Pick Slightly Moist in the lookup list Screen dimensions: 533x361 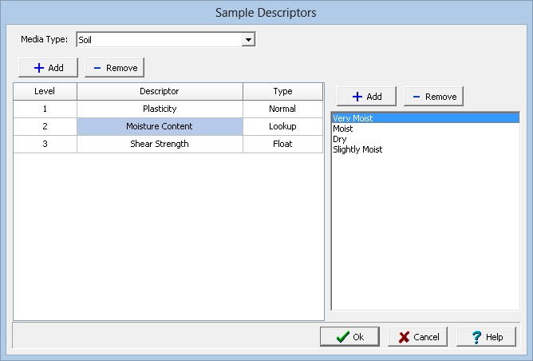coord(357,149)
